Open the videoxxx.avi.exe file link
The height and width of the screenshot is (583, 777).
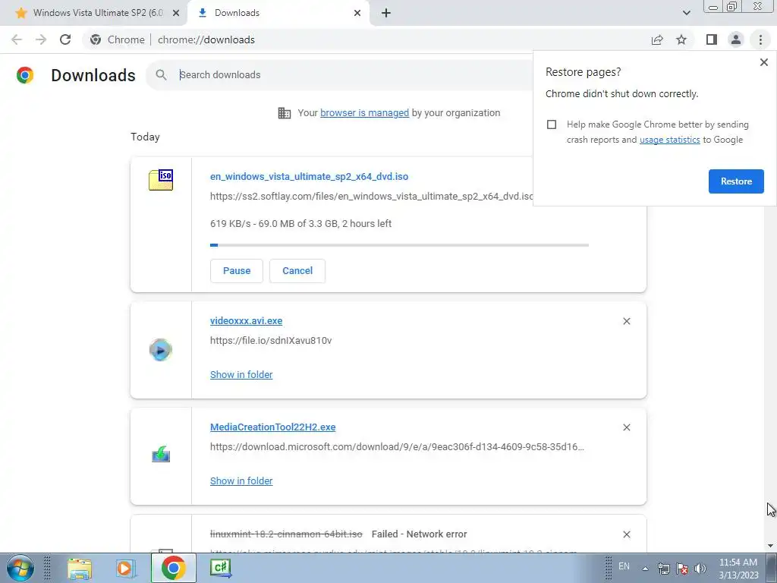pos(247,321)
